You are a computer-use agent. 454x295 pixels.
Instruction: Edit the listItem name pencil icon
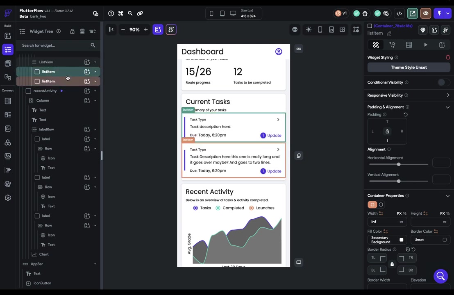click(x=389, y=34)
